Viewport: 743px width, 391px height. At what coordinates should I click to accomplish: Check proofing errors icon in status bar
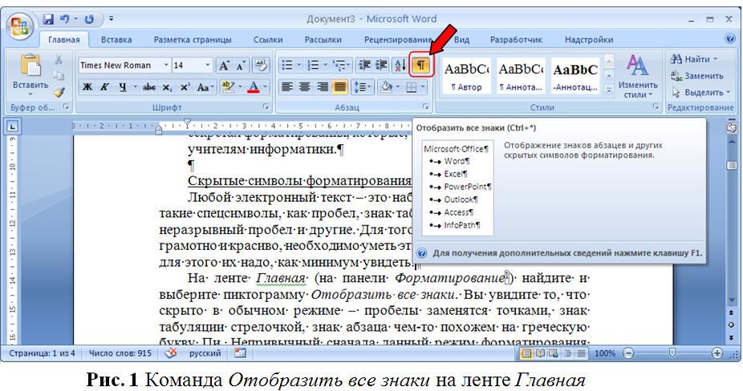point(170,353)
